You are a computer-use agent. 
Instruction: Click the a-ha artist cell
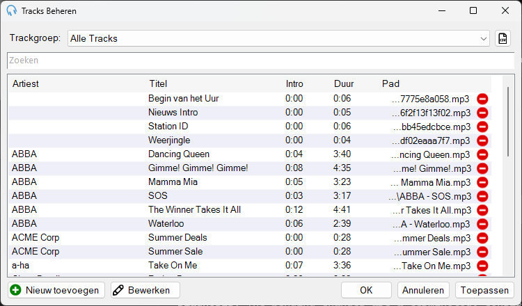point(20,266)
